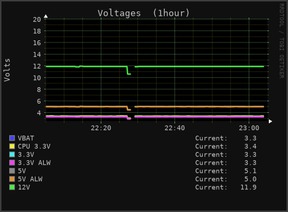288x212 pixels.
Task: Select the CPU 3.3V legend label
Action: pos(34,146)
